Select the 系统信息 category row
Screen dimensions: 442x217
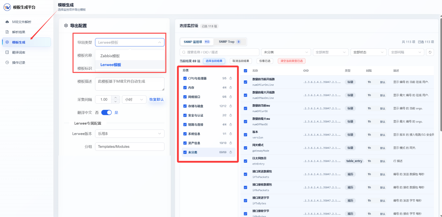pos(208,134)
